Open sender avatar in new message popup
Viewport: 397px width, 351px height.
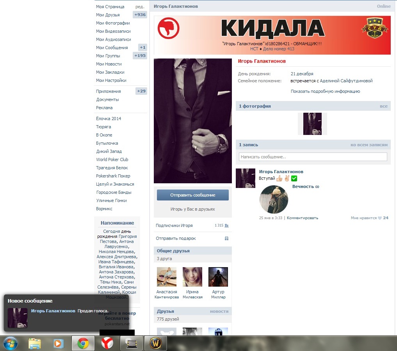pyautogui.click(x=18, y=318)
